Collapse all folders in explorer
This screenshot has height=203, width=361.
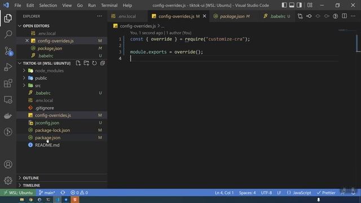(x=103, y=63)
